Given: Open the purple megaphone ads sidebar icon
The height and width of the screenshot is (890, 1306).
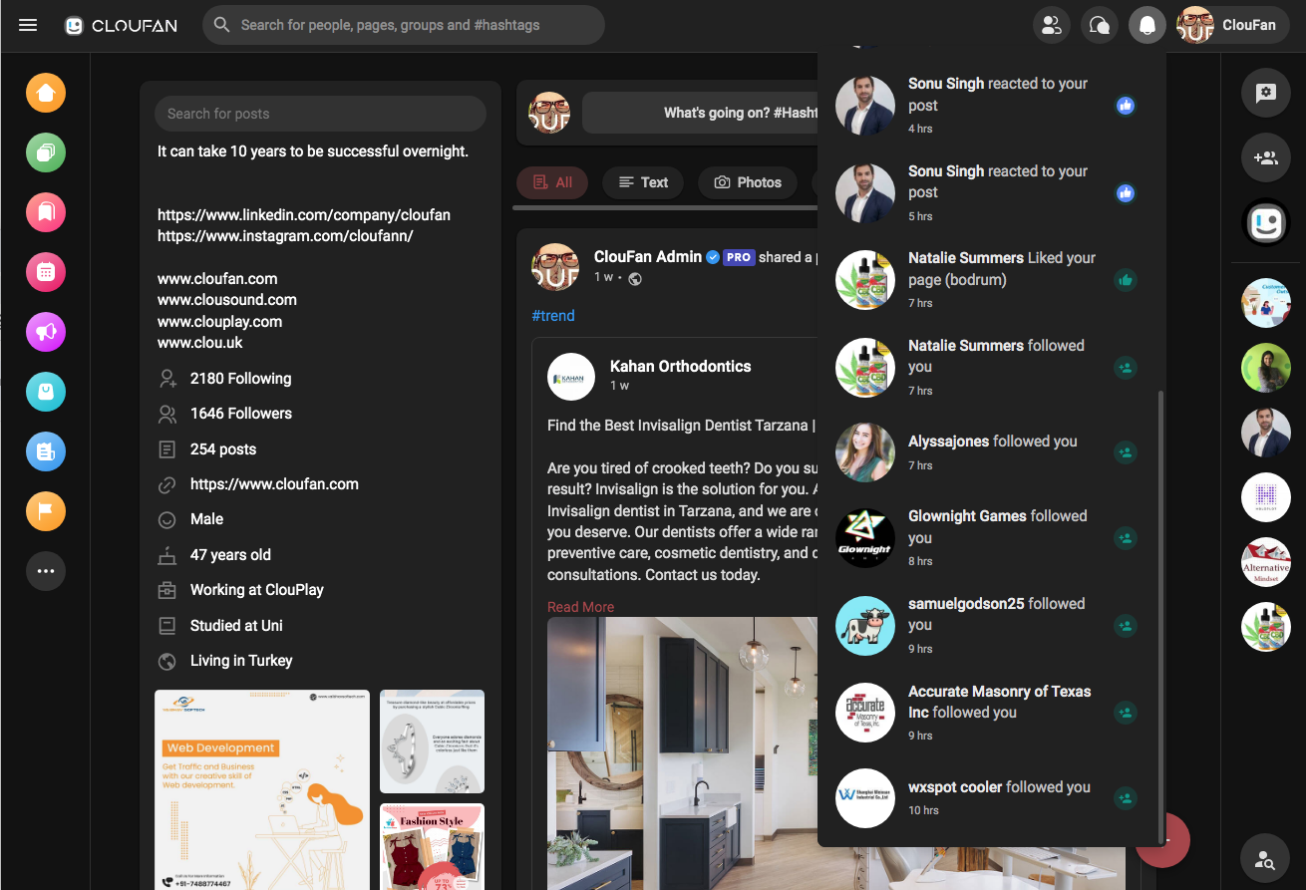Looking at the screenshot, I should click(46, 332).
